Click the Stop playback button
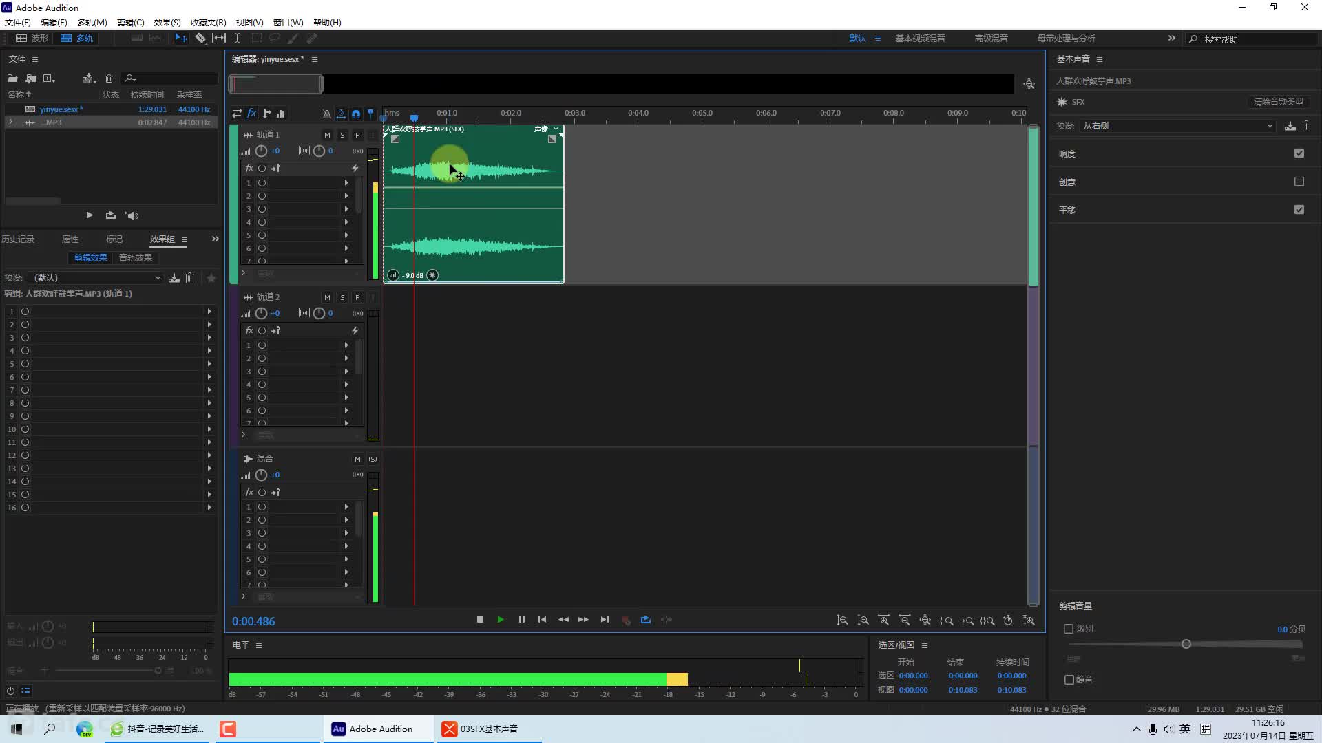Image resolution: width=1322 pixels, height=743 pixels. tap(480, 620)
